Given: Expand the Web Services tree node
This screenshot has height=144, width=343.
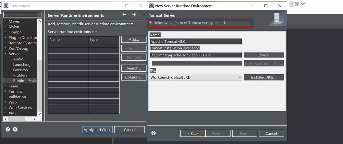Looking at the screenshot, I should point(6,107).
